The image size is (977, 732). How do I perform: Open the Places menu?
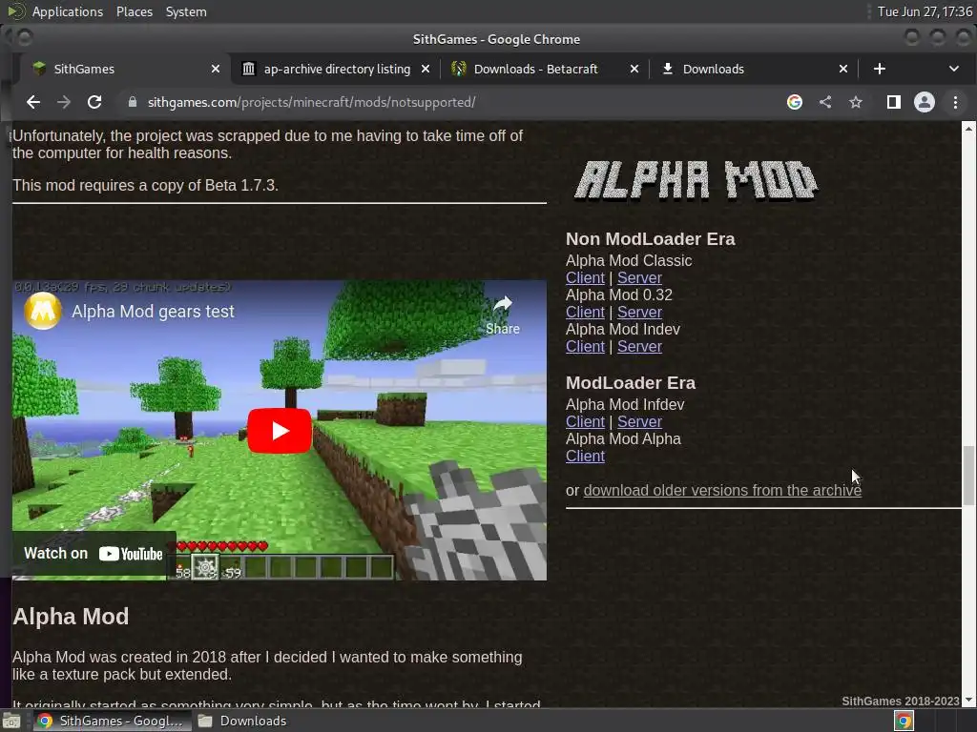(x=134, y=11)
